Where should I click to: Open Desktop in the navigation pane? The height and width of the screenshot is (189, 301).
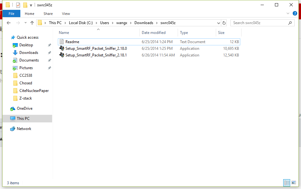coord(26,45)
